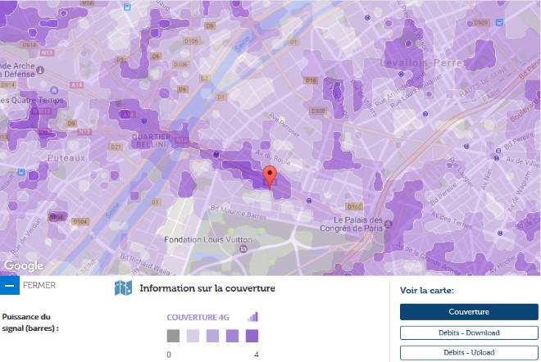Click the metro icon beside the A14 overlay
Viewport: 541px width, 362px height.
[144, 121]
